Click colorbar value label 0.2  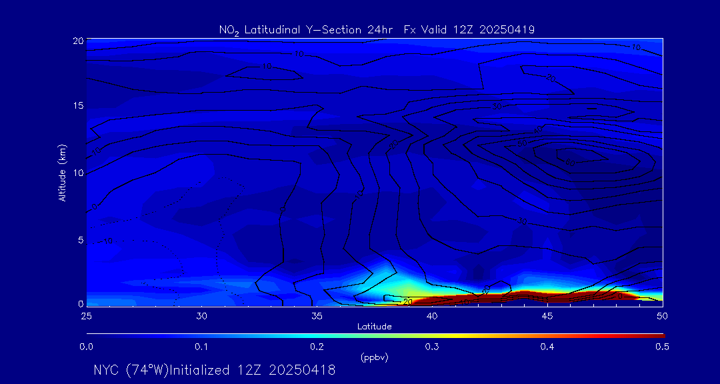point(317,347)
